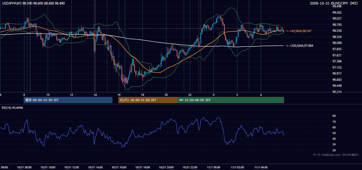Select the 40 SMA 98.547 label

click(299, 31)
